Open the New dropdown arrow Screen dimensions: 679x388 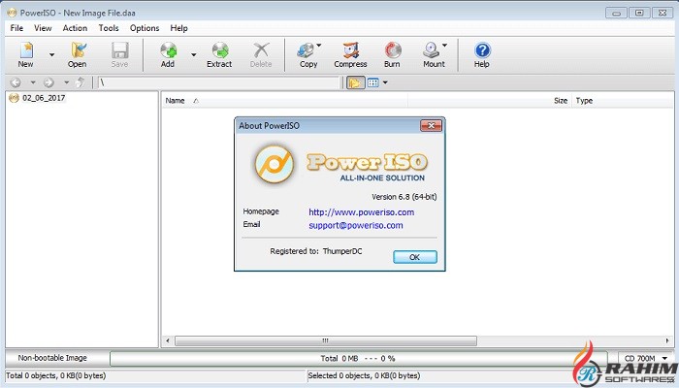click(52, 55)
